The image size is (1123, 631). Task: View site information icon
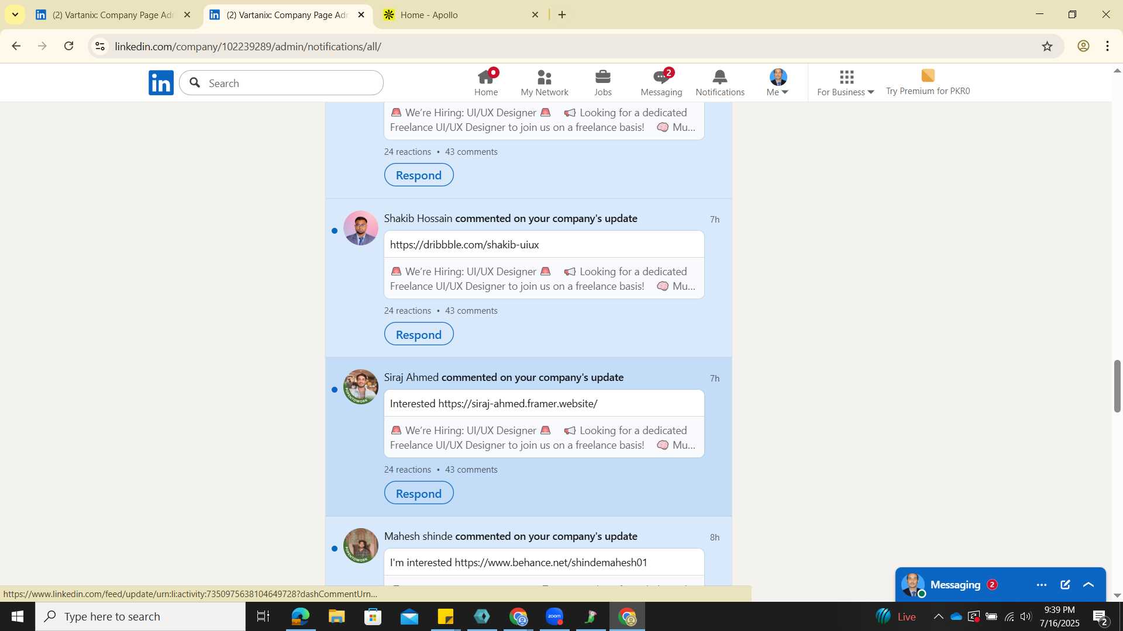coord(100,46)
